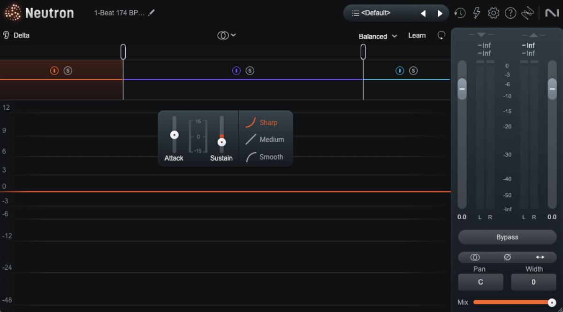Invert phase with the ø icon
The image size is (563, 312).
point(507,257)
